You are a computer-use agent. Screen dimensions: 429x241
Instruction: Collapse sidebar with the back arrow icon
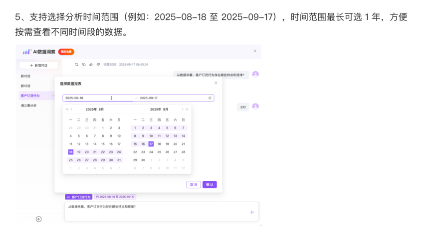(38, 219)
